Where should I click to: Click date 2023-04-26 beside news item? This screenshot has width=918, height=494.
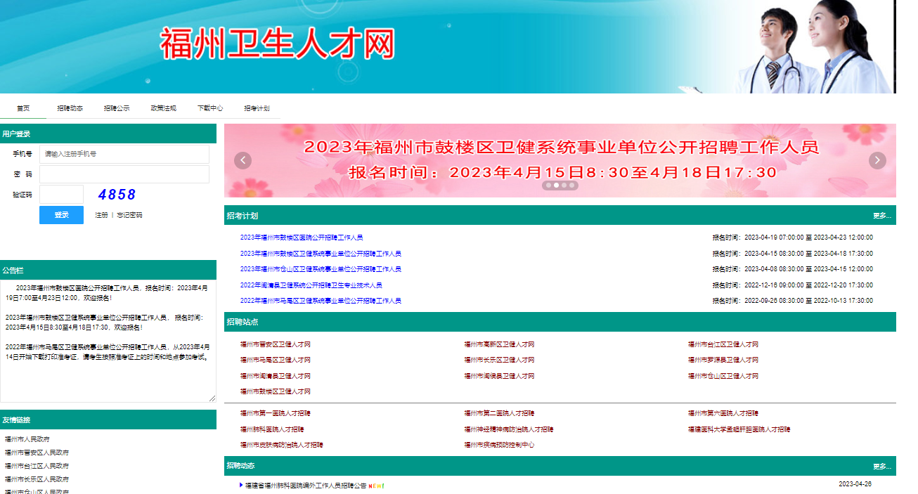[x=855, y=484]
